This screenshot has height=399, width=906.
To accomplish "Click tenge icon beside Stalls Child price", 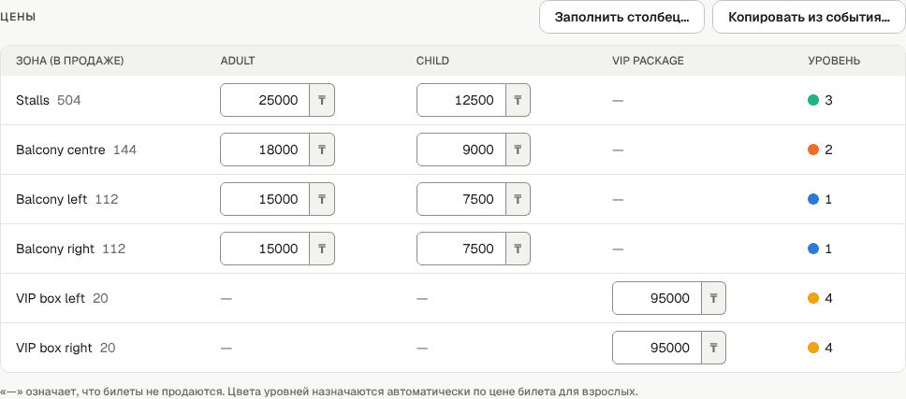I will 518,100.
